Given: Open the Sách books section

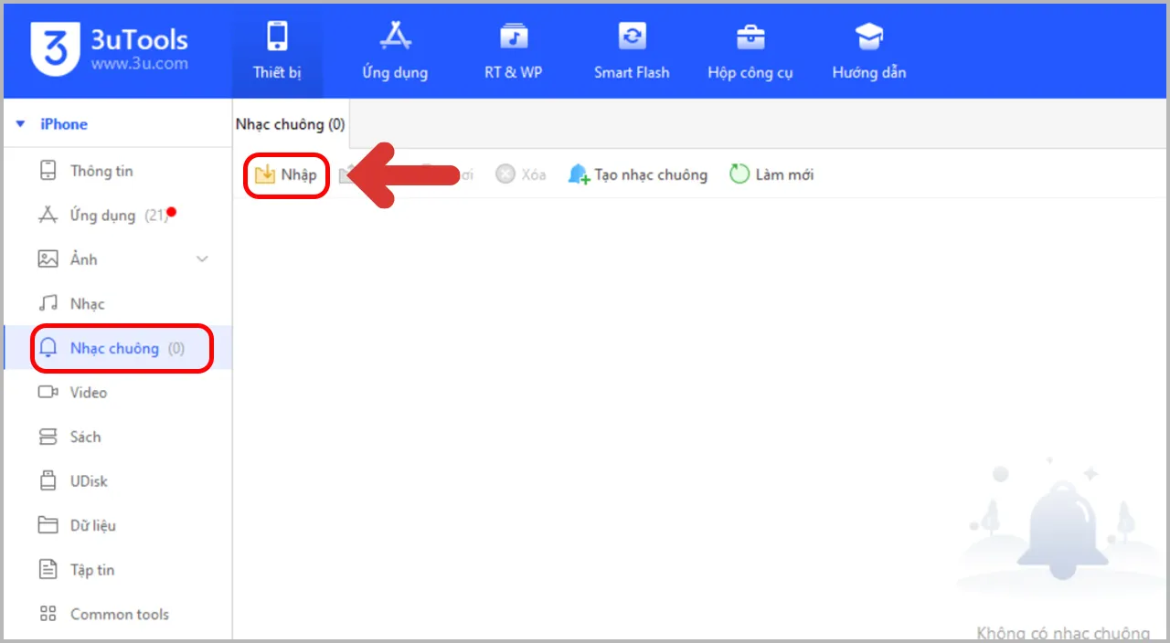Looking at the screenshot, I should (x=85, y=437).
